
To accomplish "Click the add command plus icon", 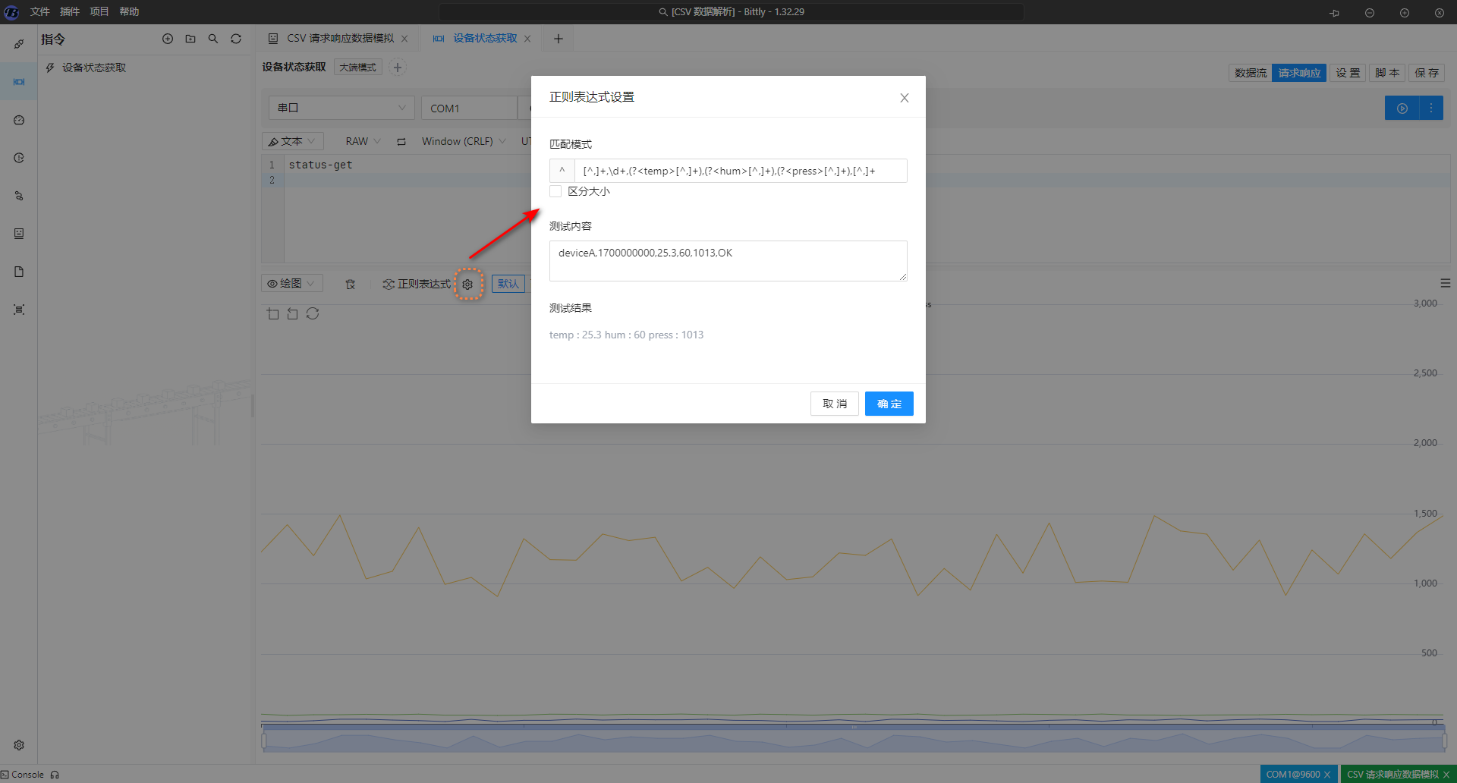I will pyautogui.click(x=168, y=39).
